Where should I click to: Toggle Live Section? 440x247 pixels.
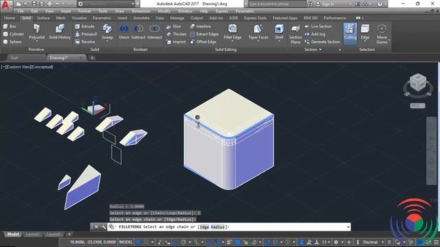point(318,26)
